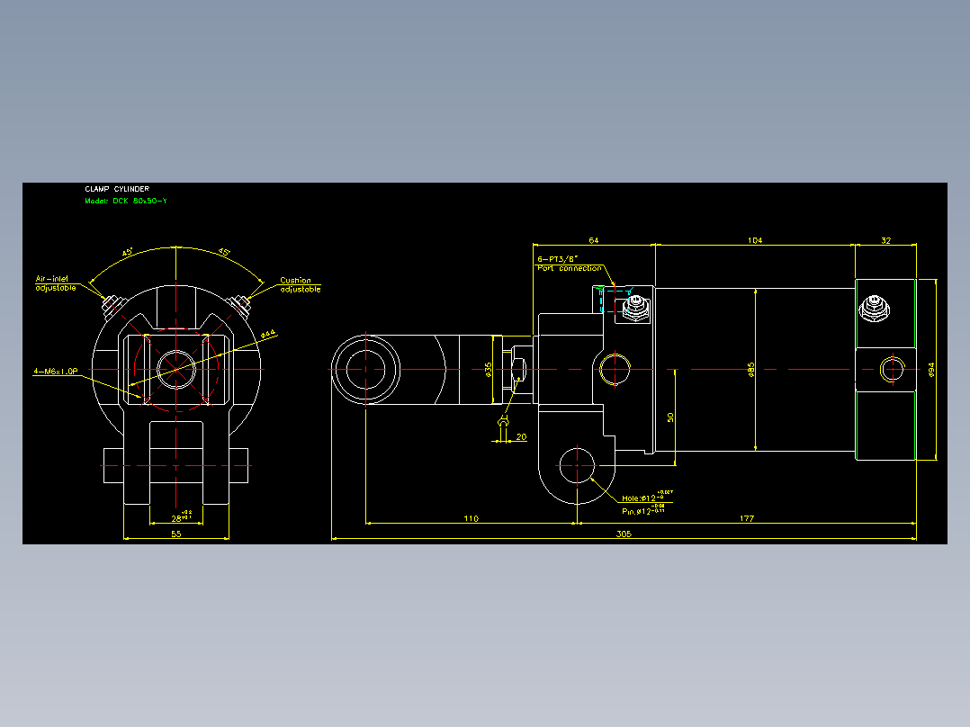Click the '64' length dimension
This screenshot has width=970, height=727.
(x=593, y=240)
